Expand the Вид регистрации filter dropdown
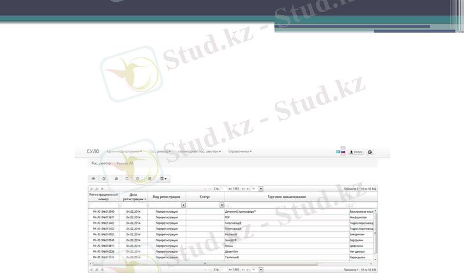 [184, 205]
